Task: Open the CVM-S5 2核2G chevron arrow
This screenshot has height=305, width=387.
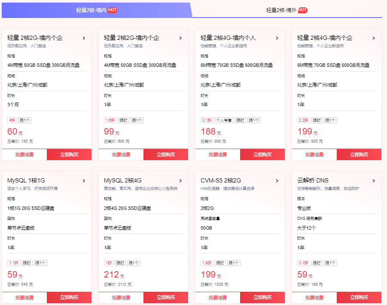Action: (277, 181)
